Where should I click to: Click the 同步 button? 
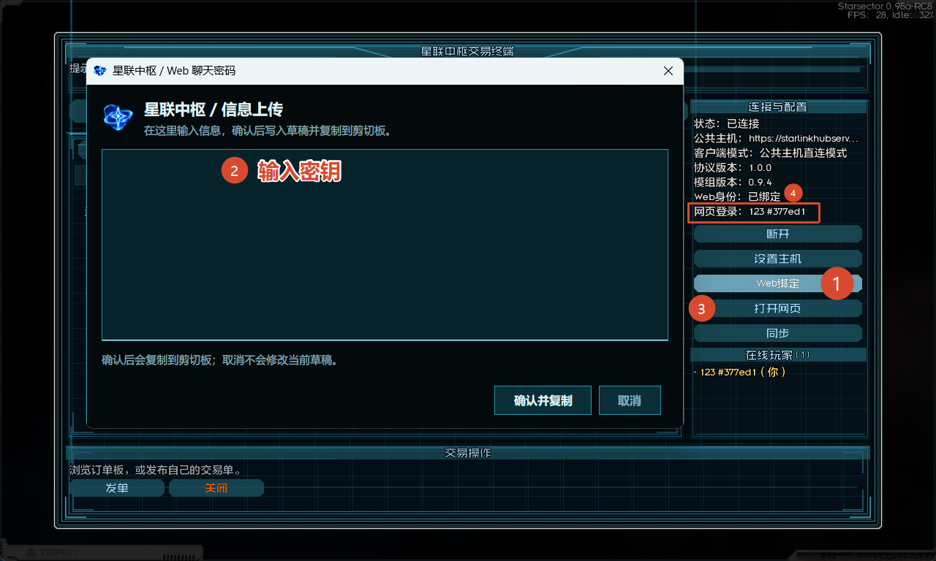(x=777, y=333)
